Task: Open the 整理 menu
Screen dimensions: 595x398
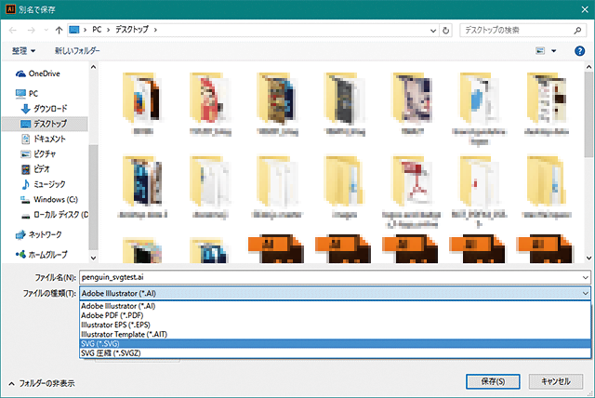Action: point(23,50)
